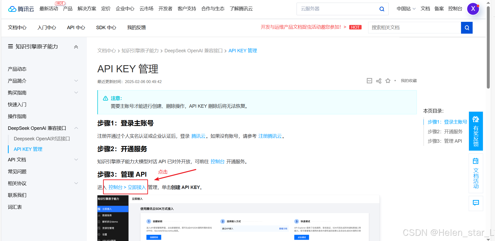
Task: Click the blue document search button
Action: point(467,28)
